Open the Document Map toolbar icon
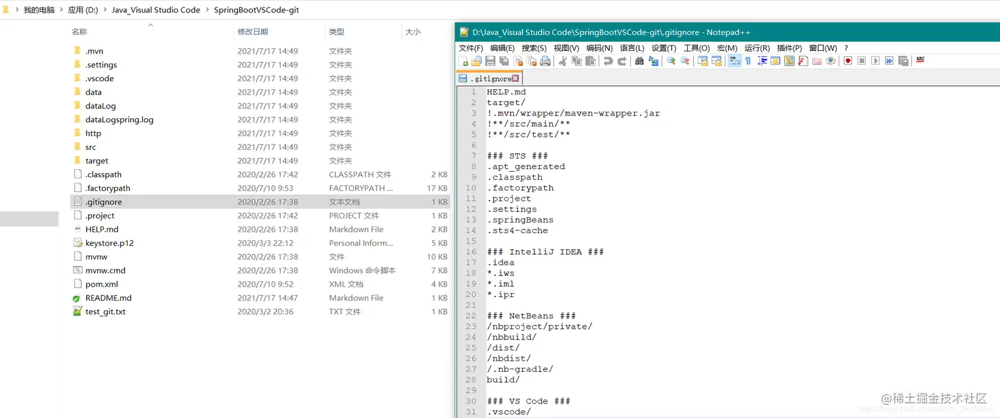1000x418 pixels. (x=789, y=61)
